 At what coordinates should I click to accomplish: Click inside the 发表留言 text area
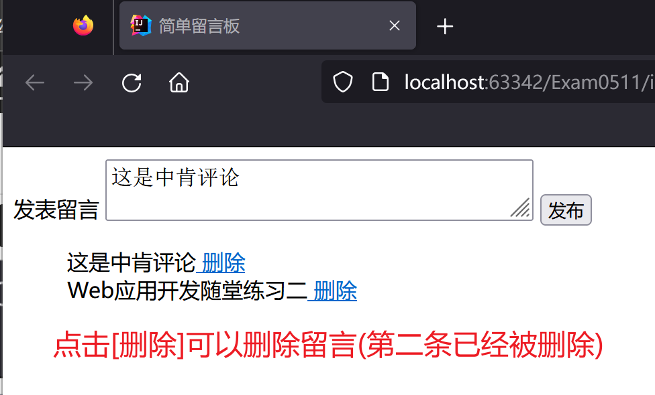[319, 190]
